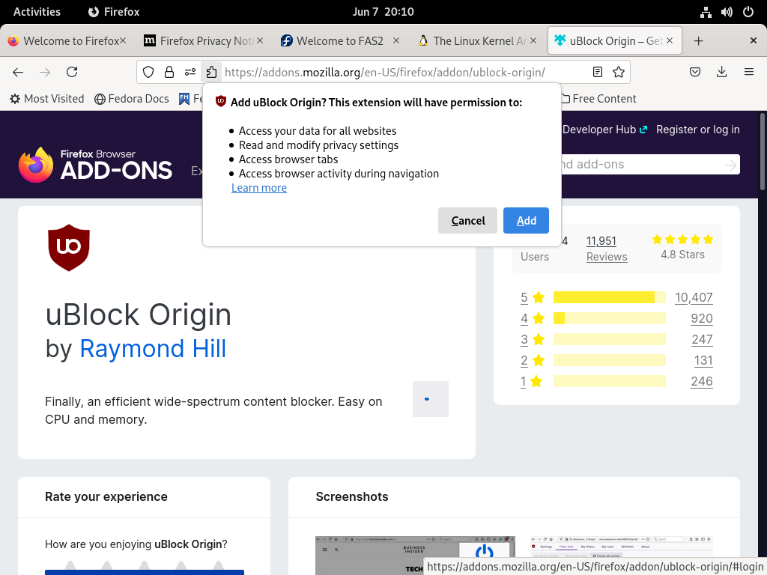Bookmark this page with the star icon
The height and width of the screenshot is (575, 767).
(618, 73)
